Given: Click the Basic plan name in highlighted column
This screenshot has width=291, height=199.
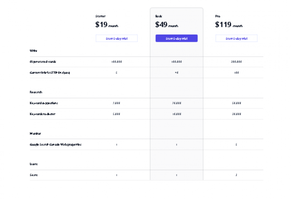Looking at the screenshot, I should [159, 16].
